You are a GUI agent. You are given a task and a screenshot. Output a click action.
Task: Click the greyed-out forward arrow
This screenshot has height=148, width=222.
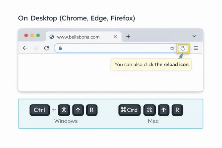[x=36, y=48]
